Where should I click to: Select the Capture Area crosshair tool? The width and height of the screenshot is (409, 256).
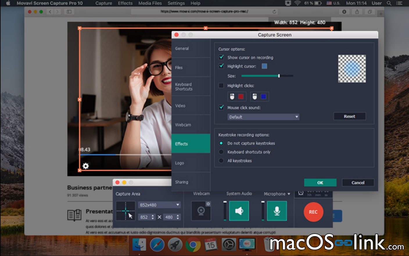126,211
